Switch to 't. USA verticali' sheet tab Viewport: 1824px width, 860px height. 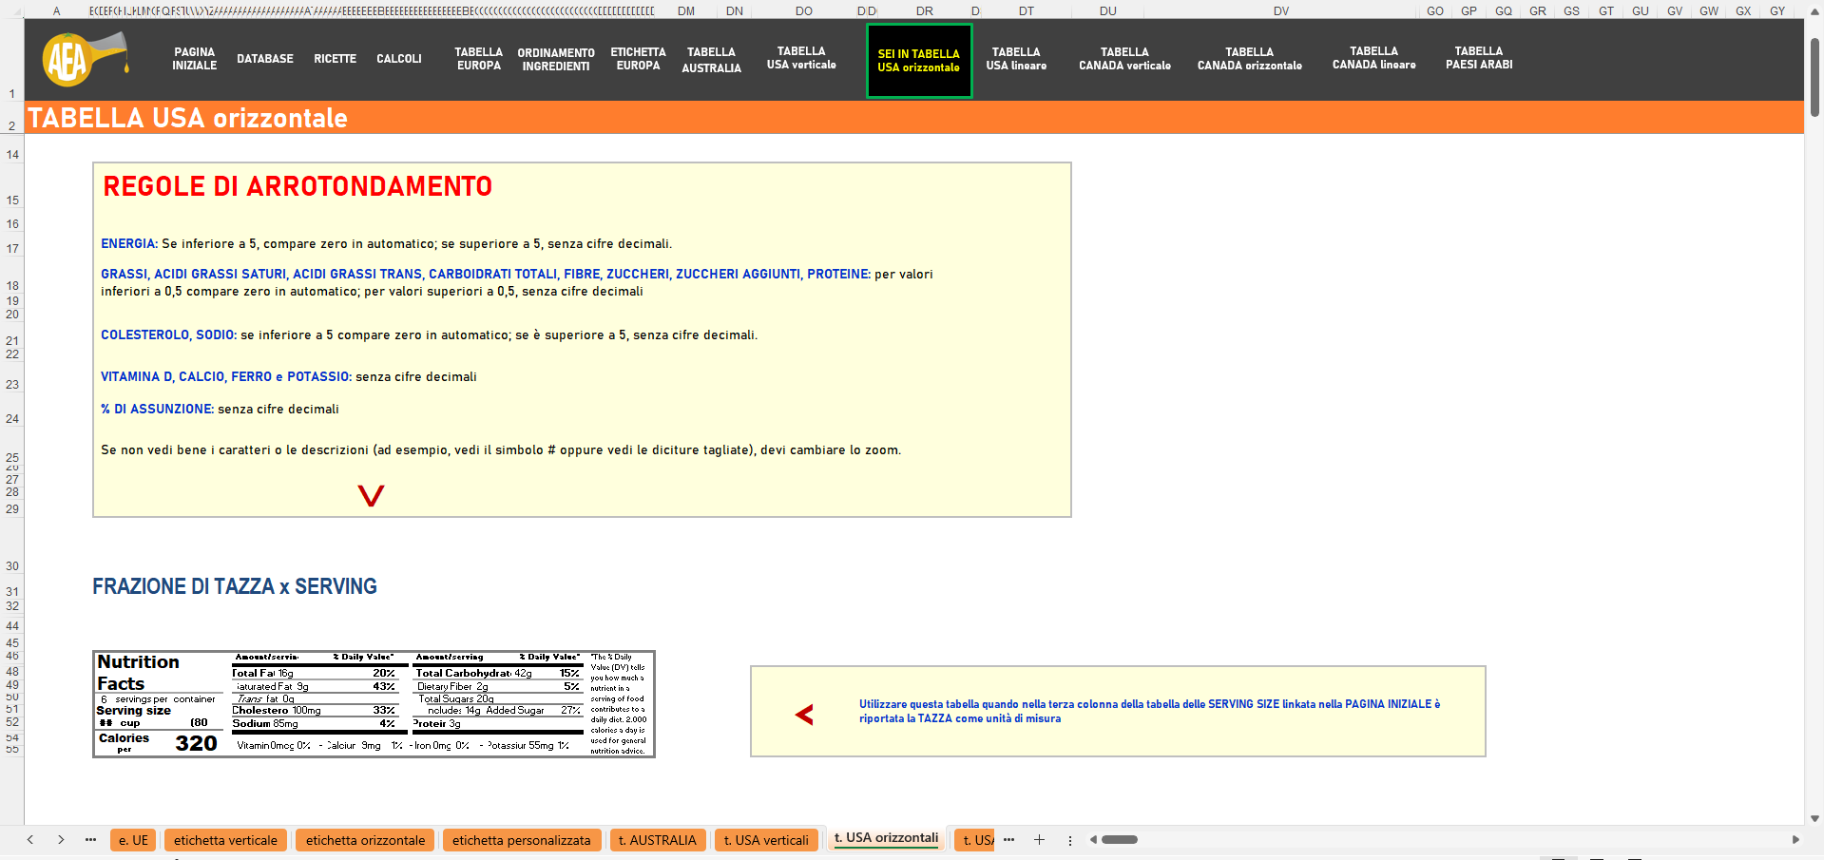[x=766, y=840]
